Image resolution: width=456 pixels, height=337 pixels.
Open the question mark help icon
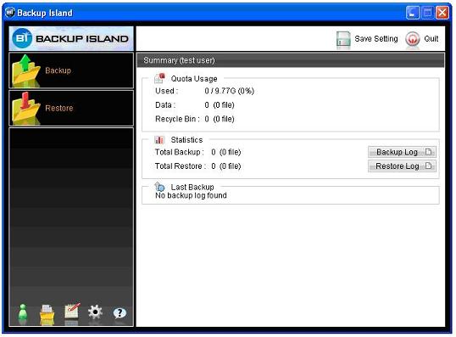(120, 313)
